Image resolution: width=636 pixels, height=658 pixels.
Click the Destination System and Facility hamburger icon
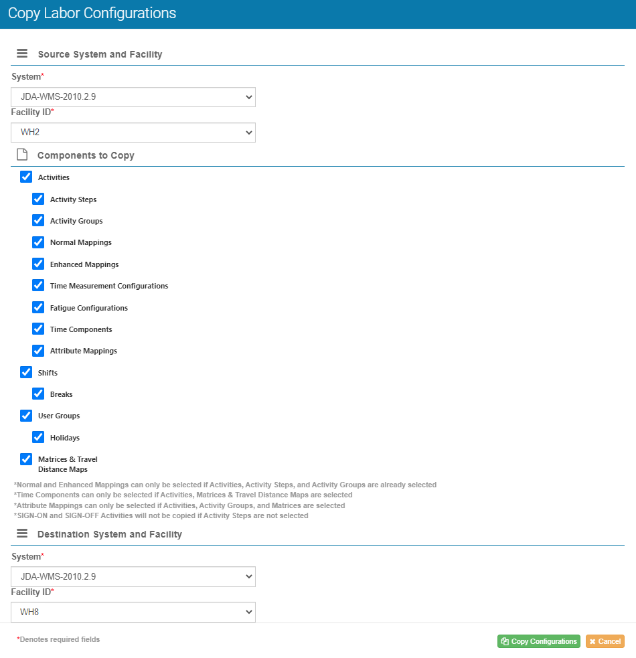(x=22, y=533)
